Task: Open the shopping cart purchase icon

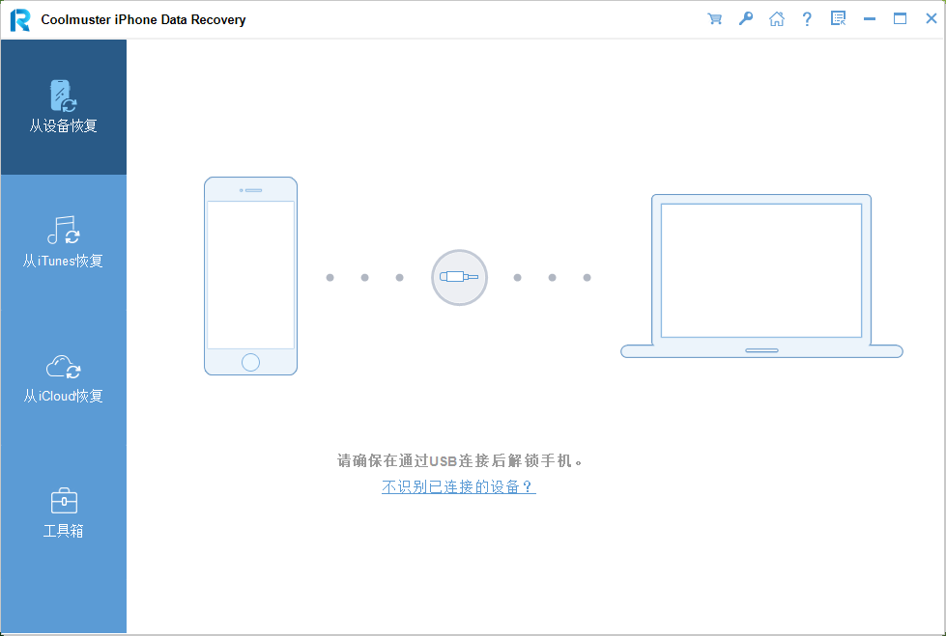Action: (715, 18)
